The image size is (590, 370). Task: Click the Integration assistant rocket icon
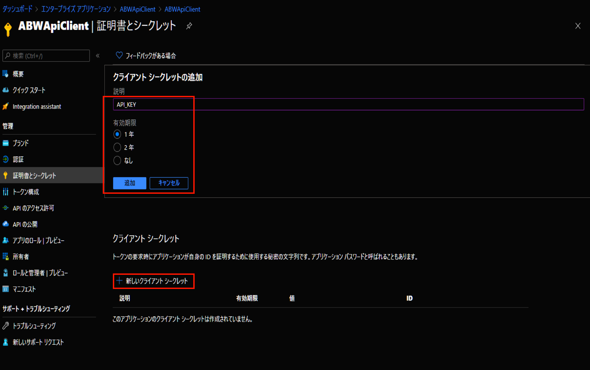click(5, 106)
